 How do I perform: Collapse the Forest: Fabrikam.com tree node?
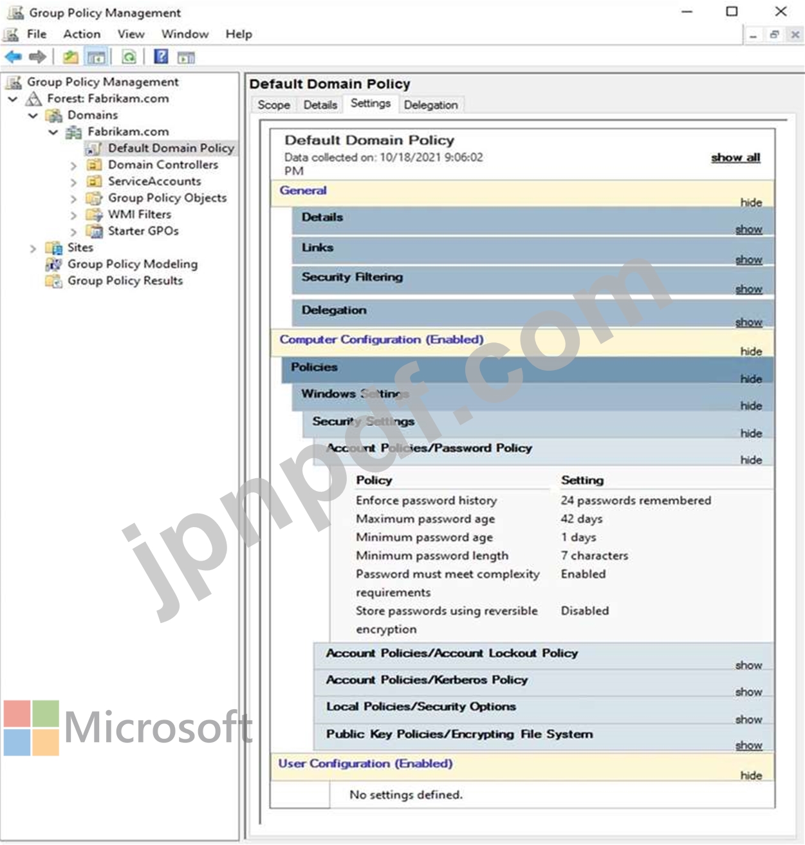point(13,99)
